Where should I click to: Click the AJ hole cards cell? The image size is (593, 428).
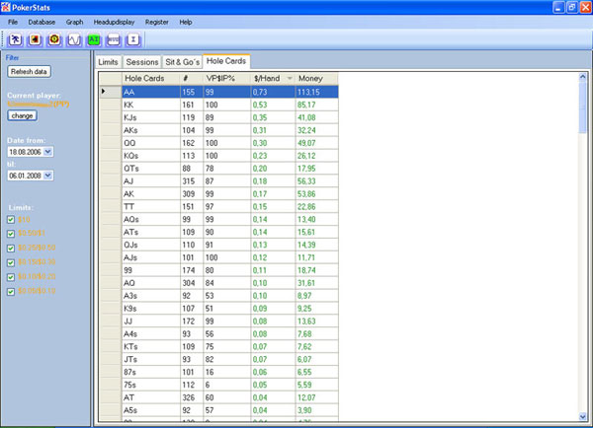point(151,181)
